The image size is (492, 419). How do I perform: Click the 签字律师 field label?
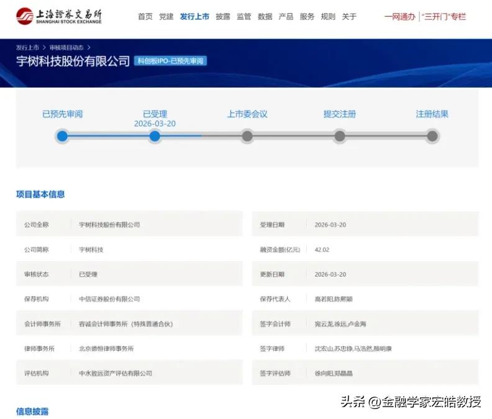pos(272,349)
